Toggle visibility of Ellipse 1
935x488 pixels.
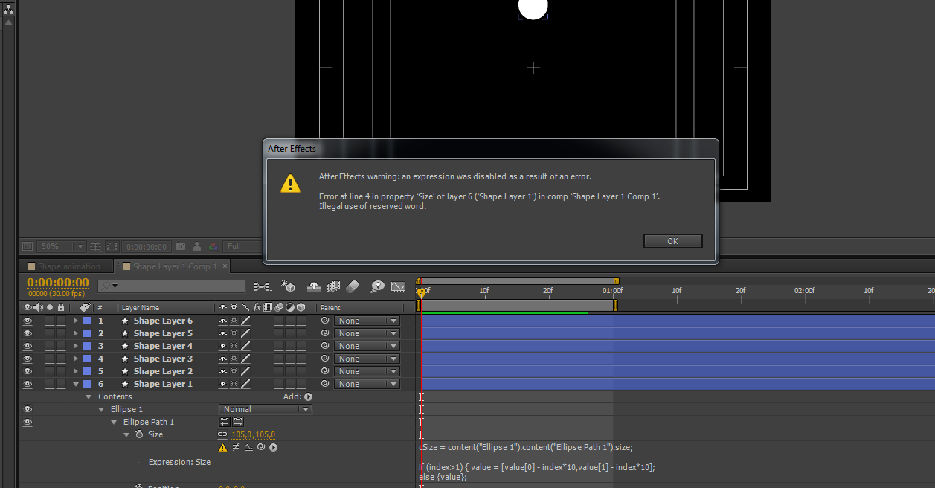point(28,410)
